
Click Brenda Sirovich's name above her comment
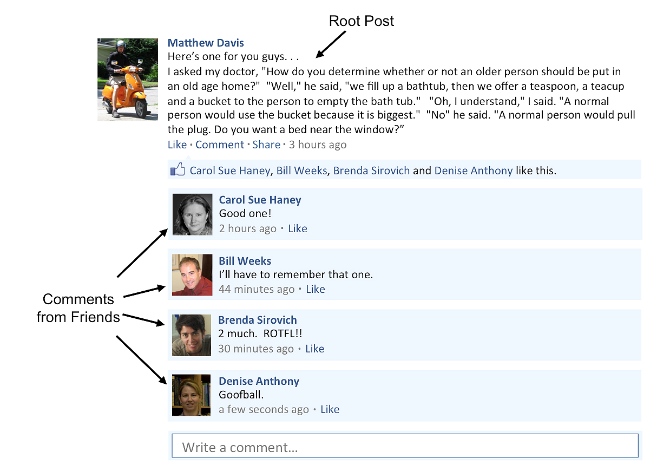258,320
